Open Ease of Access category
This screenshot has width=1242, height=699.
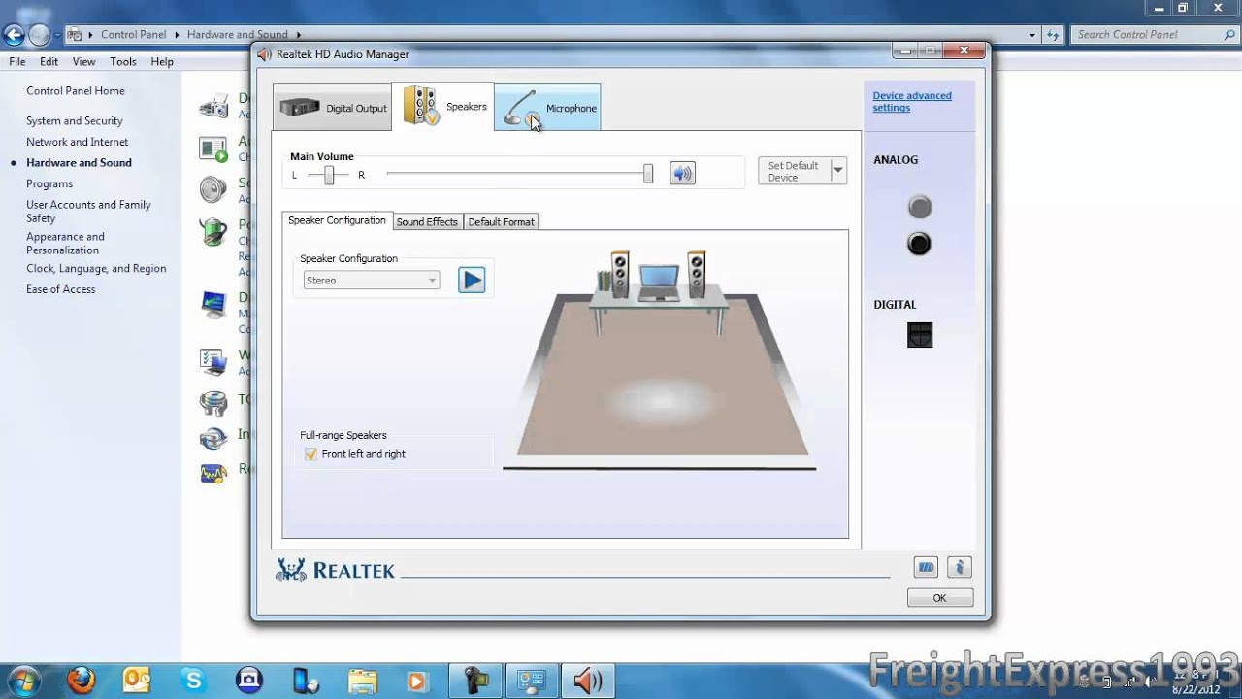[61, 289]
